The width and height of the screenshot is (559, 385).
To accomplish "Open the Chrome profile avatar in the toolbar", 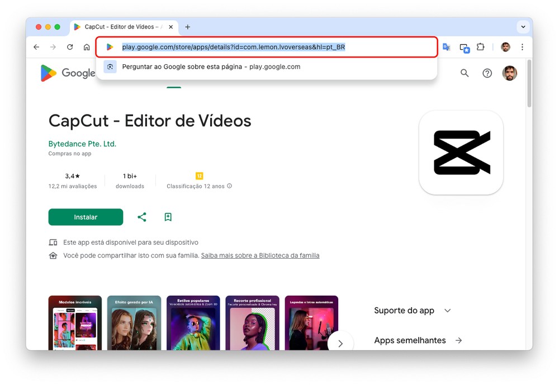I will coord(505,47).
